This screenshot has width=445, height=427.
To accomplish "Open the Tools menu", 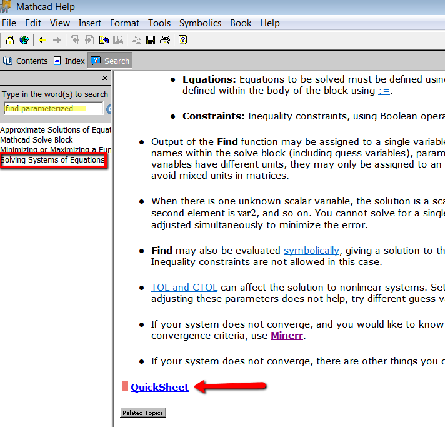I will (x=159, y=23).
